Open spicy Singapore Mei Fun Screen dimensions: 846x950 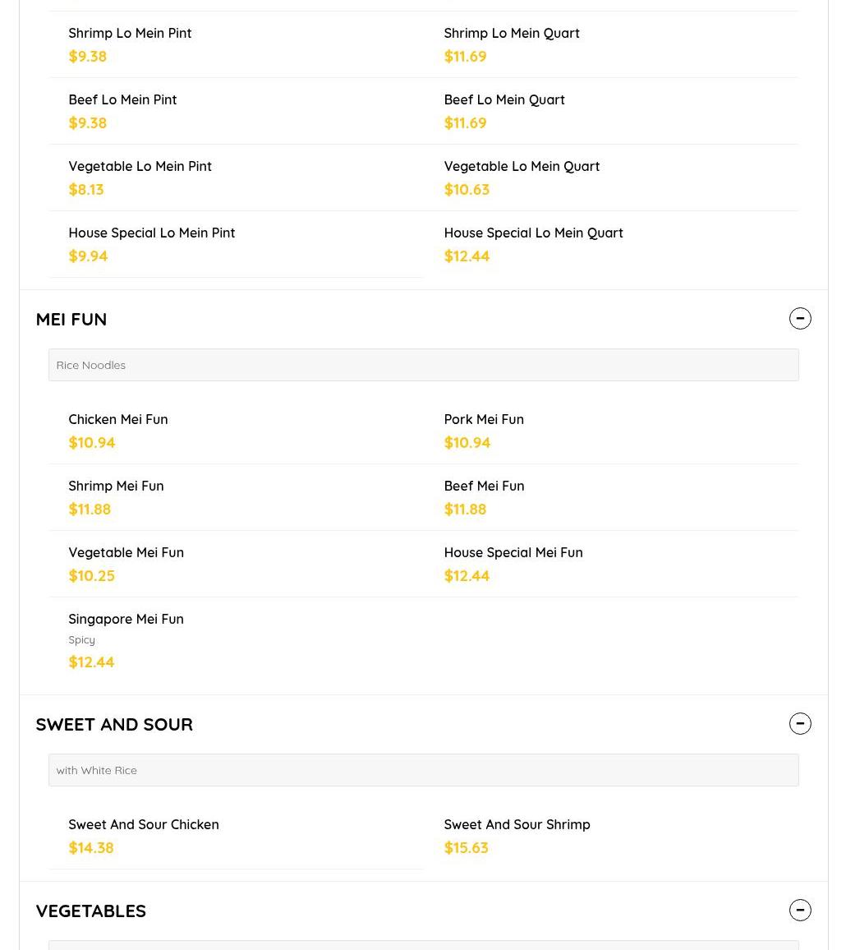pos(126,620)
